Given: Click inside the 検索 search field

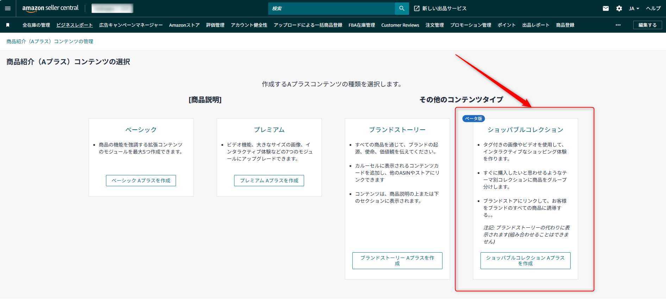Looking at the screenshot, I should (331, 8).
